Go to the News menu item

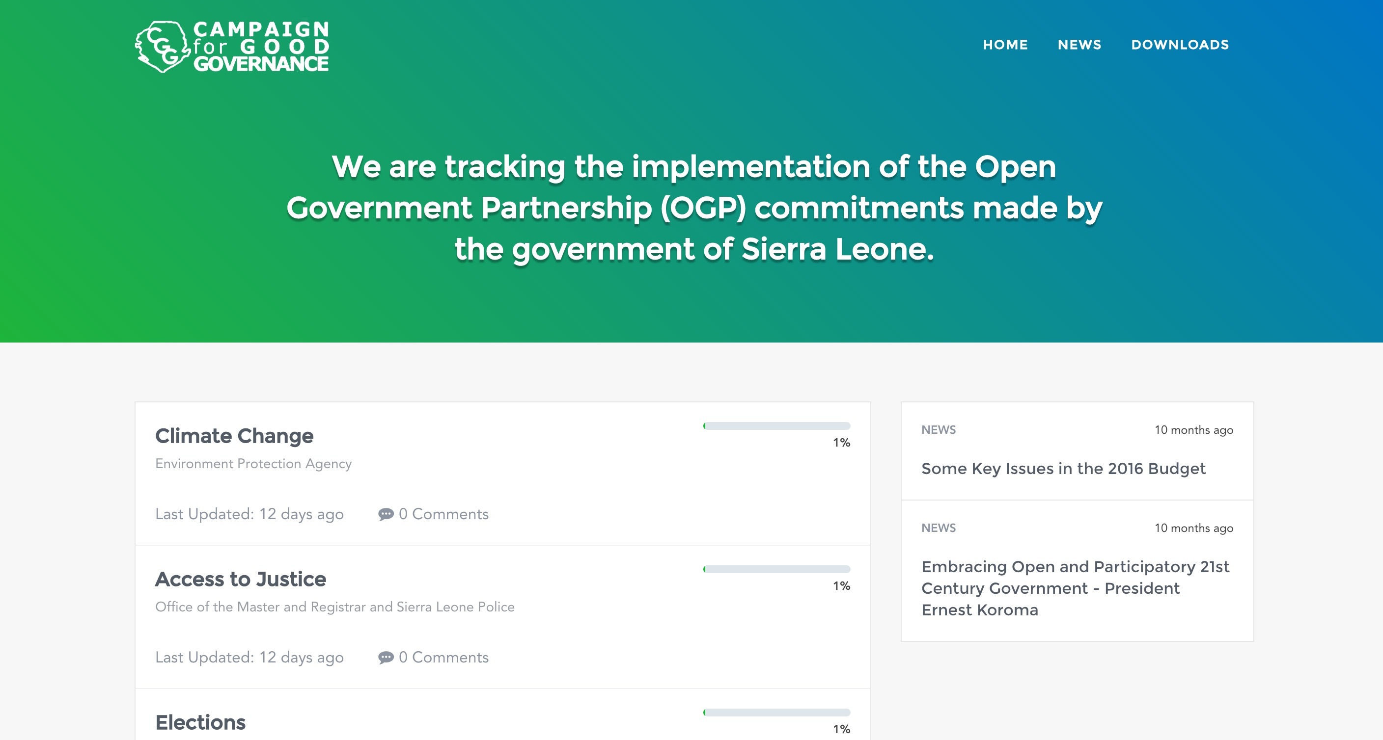(1079, 45)
